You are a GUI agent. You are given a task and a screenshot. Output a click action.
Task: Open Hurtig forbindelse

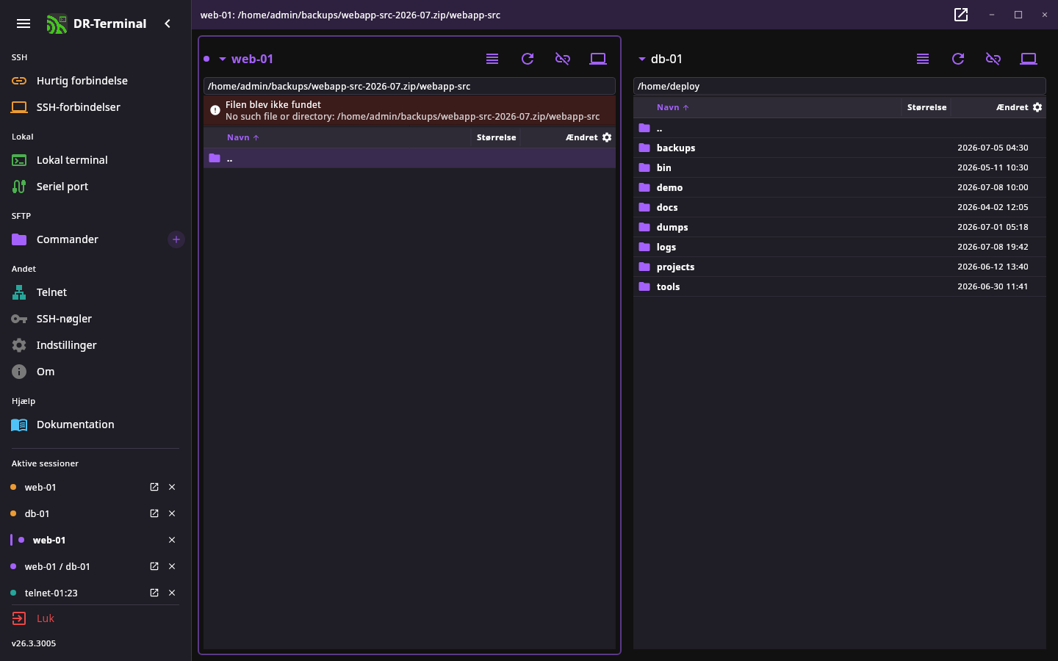coord(96,81)
